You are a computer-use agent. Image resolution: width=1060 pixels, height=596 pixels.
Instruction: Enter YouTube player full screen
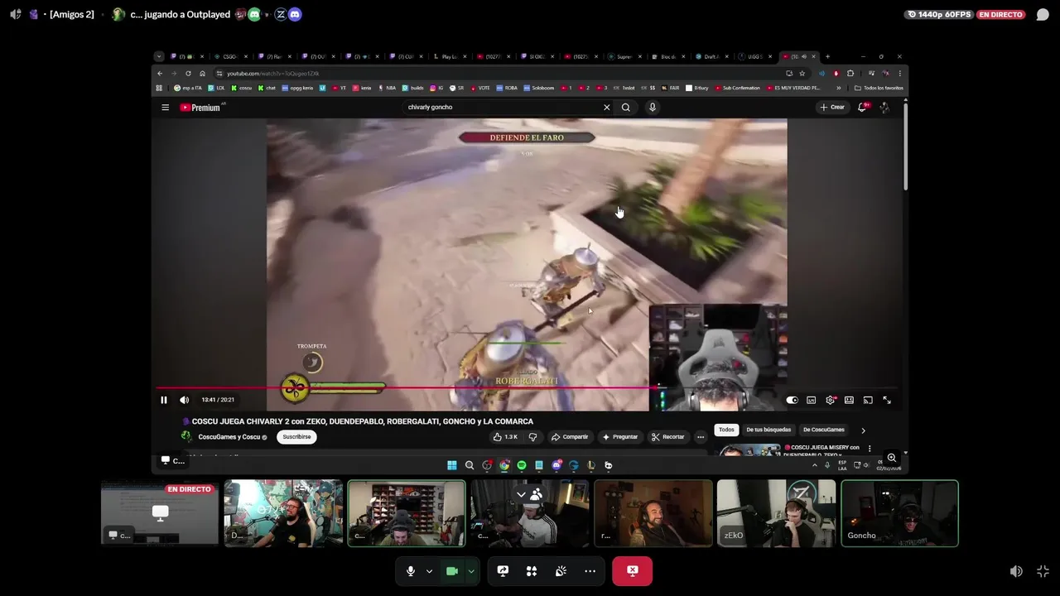tap(887, 400)
